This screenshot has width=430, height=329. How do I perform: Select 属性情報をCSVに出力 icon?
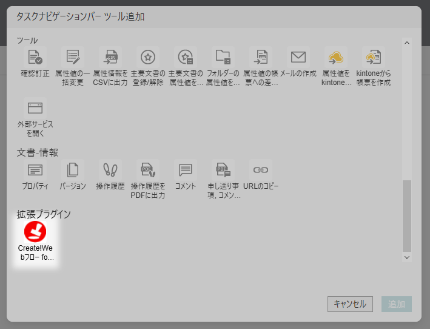click(110, 57)
